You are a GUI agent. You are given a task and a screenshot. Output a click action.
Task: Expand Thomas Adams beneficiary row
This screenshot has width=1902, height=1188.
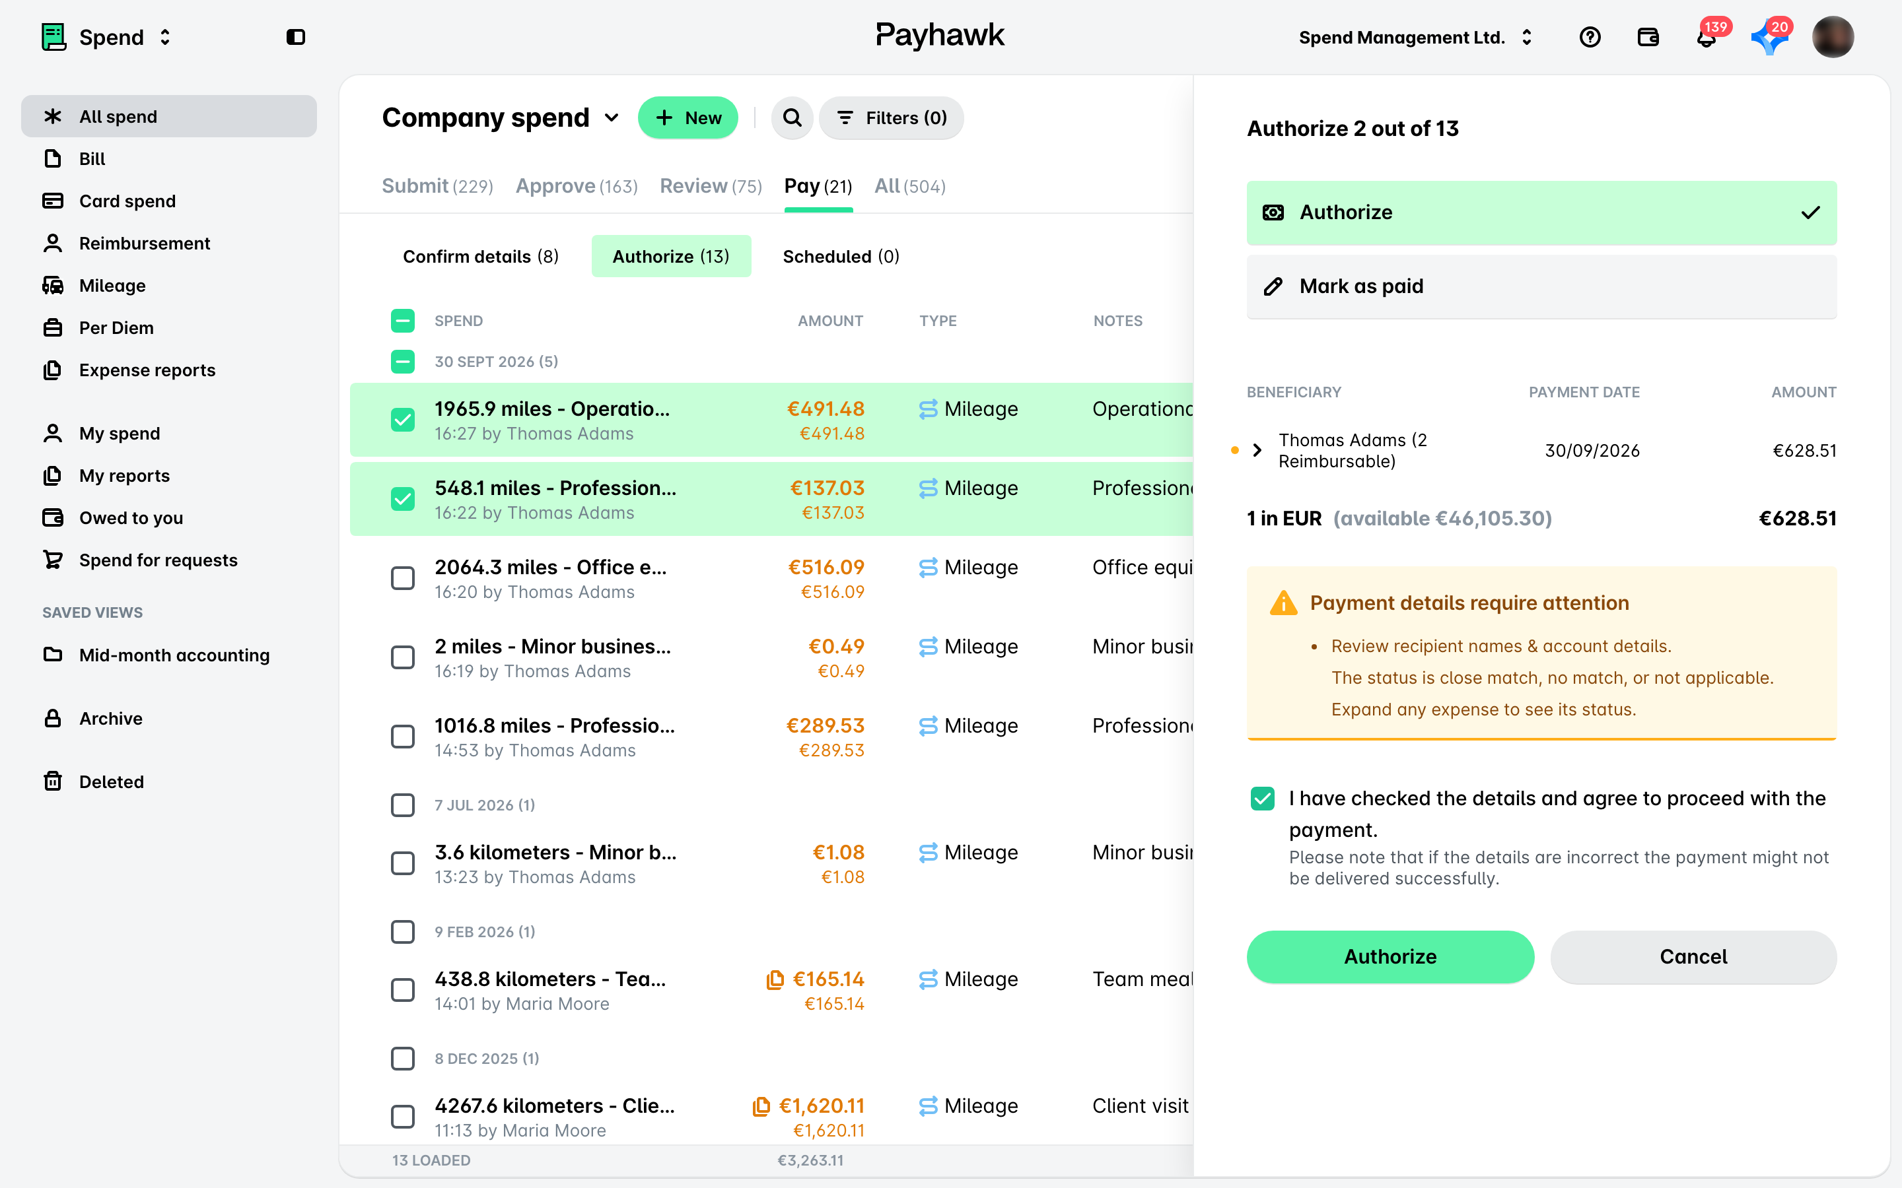1257,450
